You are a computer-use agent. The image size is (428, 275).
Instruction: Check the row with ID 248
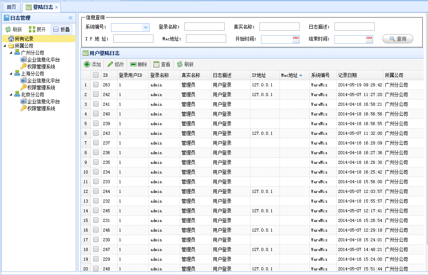pyautogui.click(x=96, y=269)
